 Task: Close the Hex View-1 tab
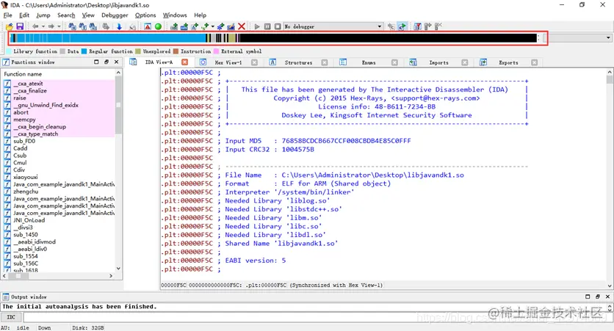[255, 62]
